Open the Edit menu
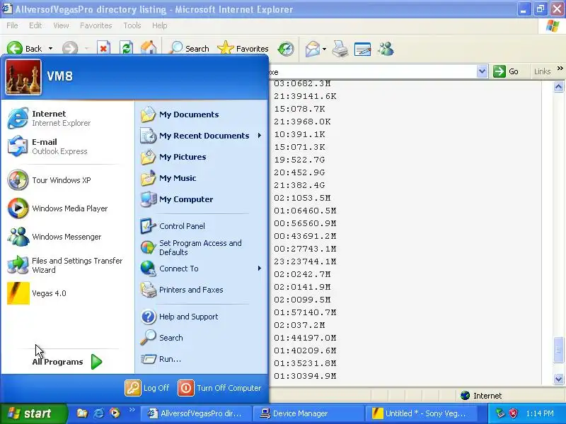The width and height of the screenshot is (566, 424). point(35,25)
